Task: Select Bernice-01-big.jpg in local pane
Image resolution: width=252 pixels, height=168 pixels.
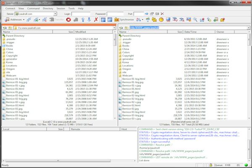Action: tap(17, 82)
